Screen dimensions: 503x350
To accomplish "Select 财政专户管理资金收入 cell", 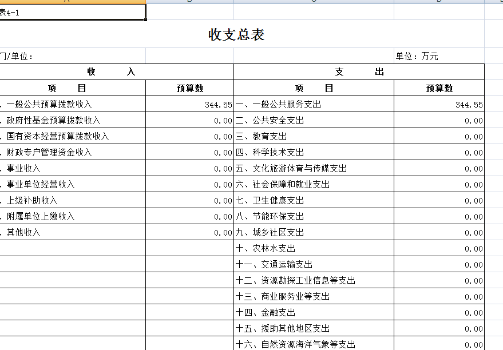I will 73,152.
